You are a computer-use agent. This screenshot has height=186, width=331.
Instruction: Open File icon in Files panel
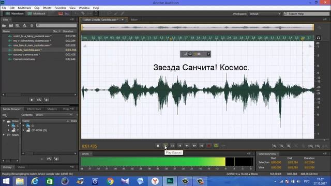[4, 25]
